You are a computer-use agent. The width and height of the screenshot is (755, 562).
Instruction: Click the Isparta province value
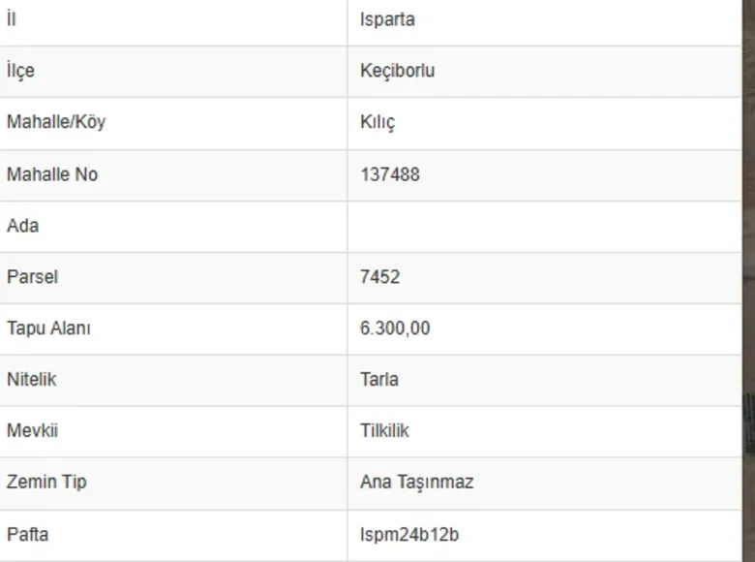387,19
